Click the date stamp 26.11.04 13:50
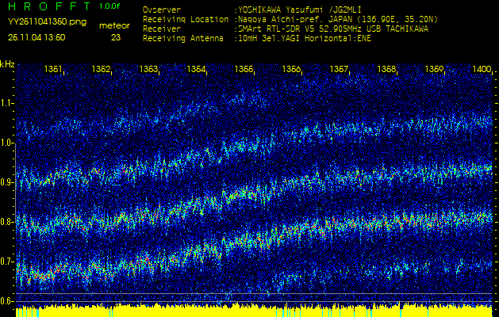The image size is (499, 317). pos(36,37)
